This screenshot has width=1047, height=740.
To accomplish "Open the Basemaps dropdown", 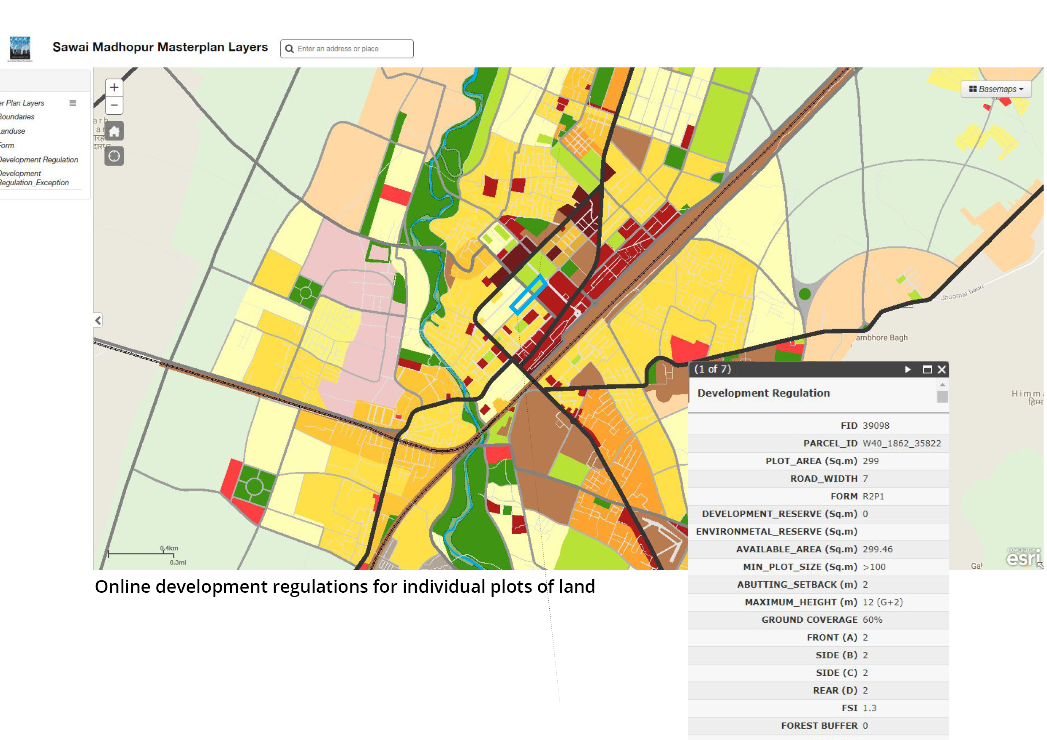I will pyautogui.click(x=996, y=89).
